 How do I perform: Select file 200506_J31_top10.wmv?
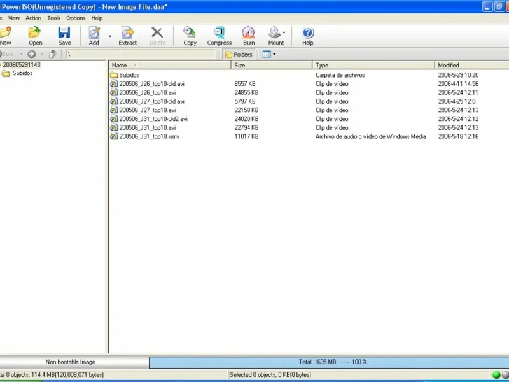[x=150, y=136]
